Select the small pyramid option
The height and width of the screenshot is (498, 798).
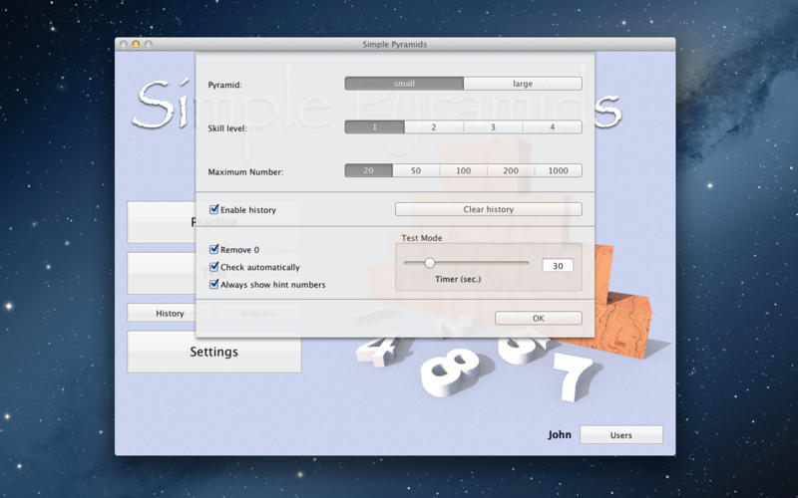point(404,84)
